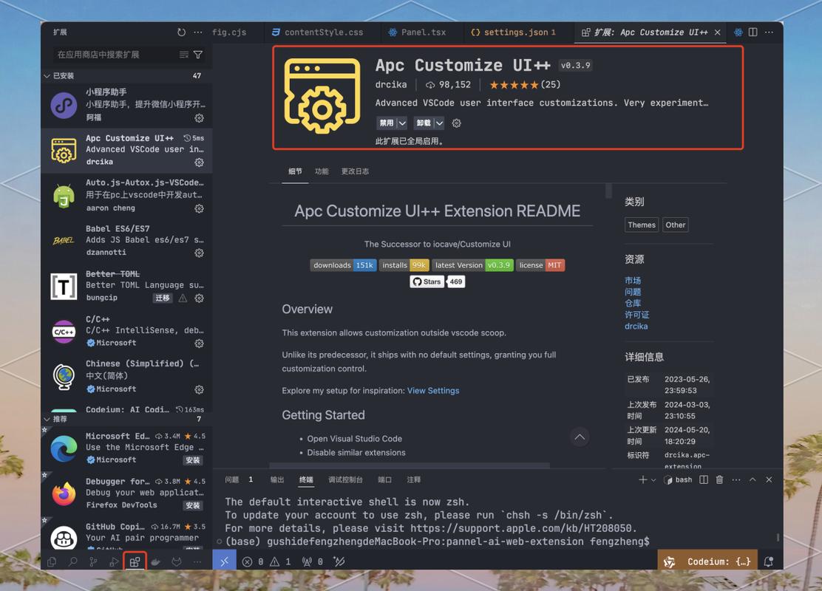Clear extension search results icon
822x591 pixels.
[x=183, y=55]
